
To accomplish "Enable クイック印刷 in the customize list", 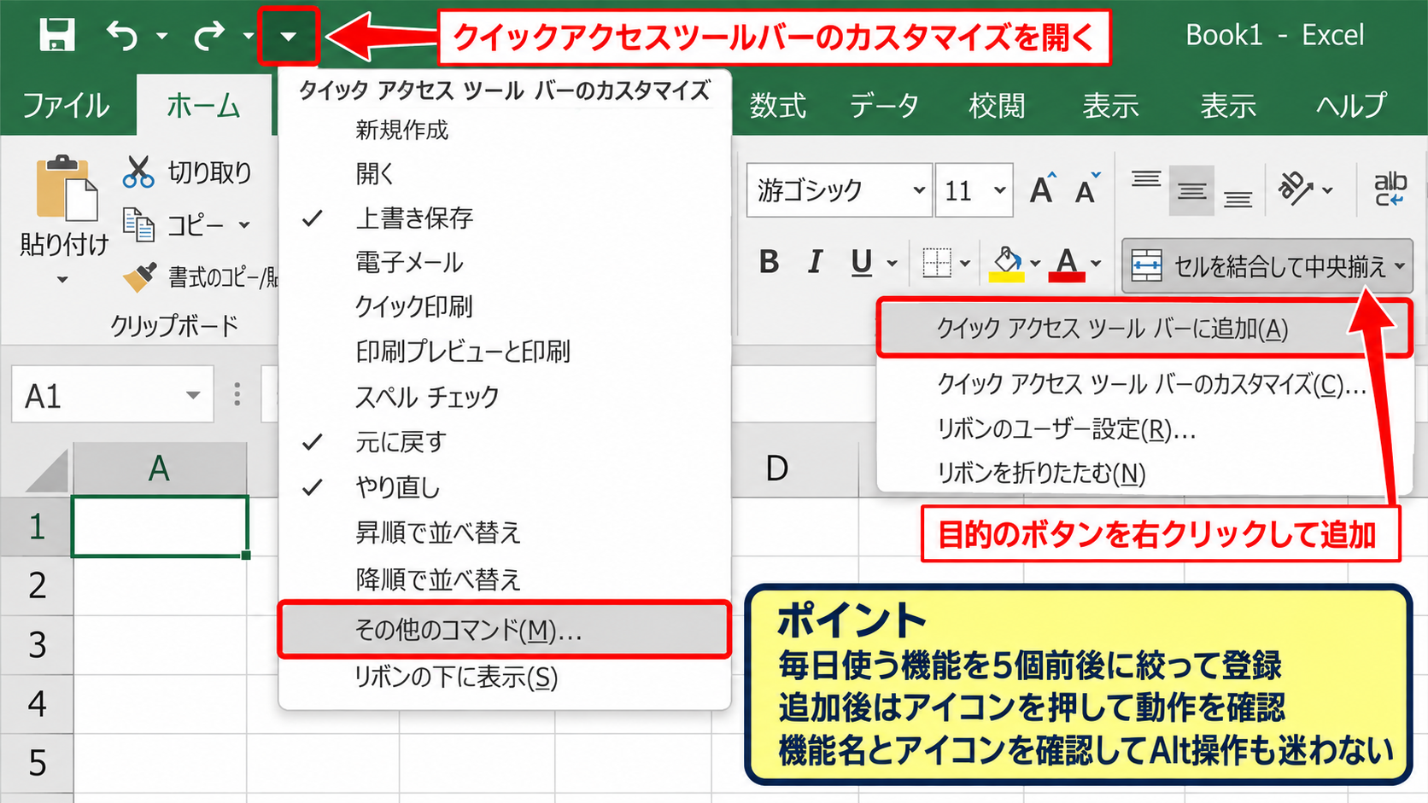I will click(504, 306).
